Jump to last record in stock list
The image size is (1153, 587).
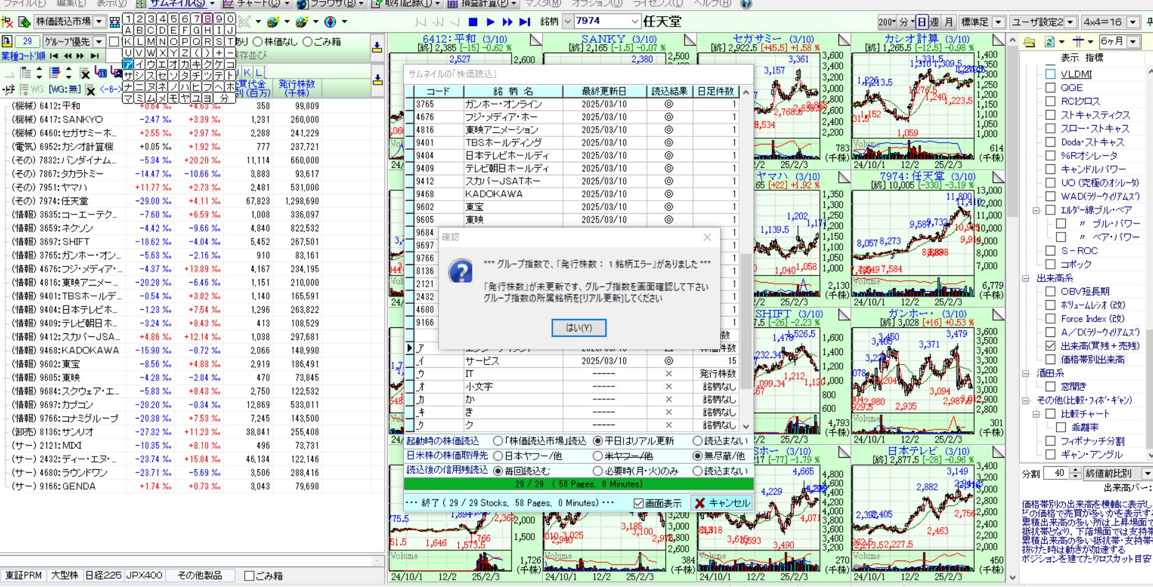(95, 56)
